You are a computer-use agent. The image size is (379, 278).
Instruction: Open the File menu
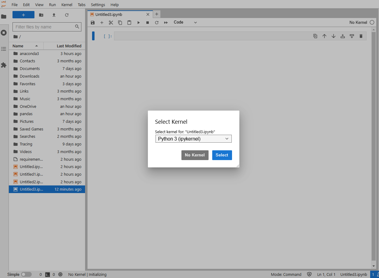tap(15, 5)
